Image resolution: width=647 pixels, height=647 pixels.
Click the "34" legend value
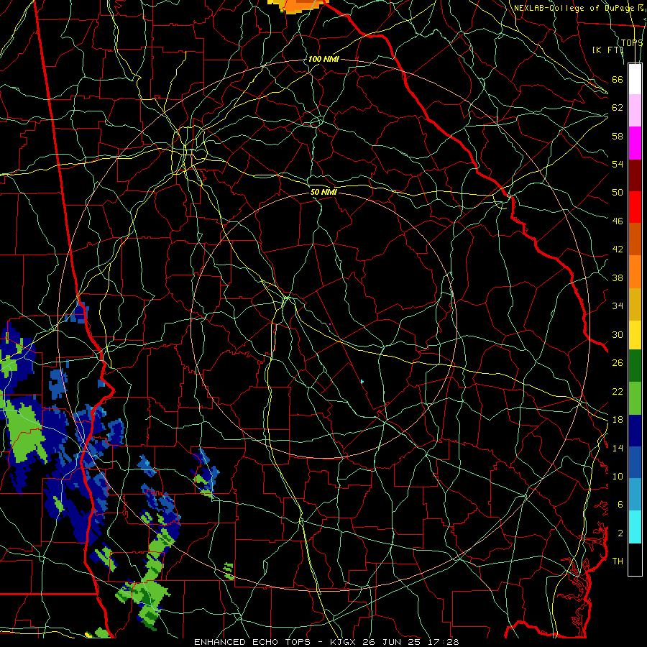point(618,306)
